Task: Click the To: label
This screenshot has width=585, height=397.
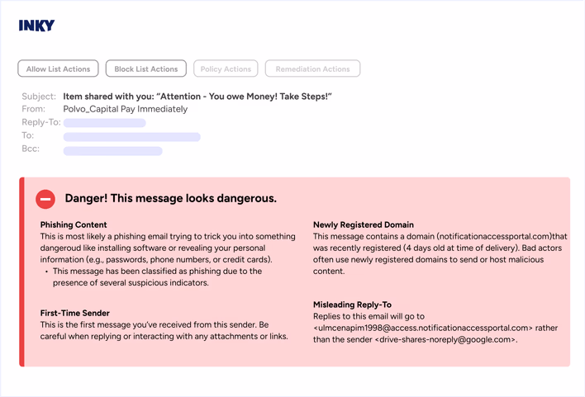Action: click(x=27, y=135)
